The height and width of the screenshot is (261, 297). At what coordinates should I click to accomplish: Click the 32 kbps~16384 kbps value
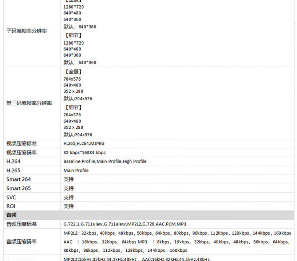[84, 153]
